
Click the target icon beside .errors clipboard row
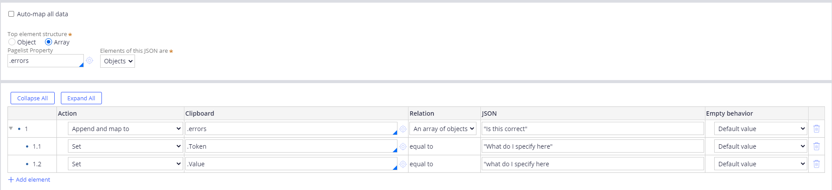(403, 129)
